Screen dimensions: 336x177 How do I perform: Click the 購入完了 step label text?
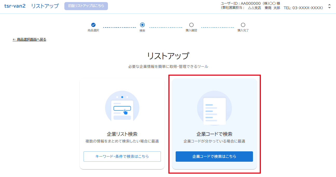click(243, 31)
